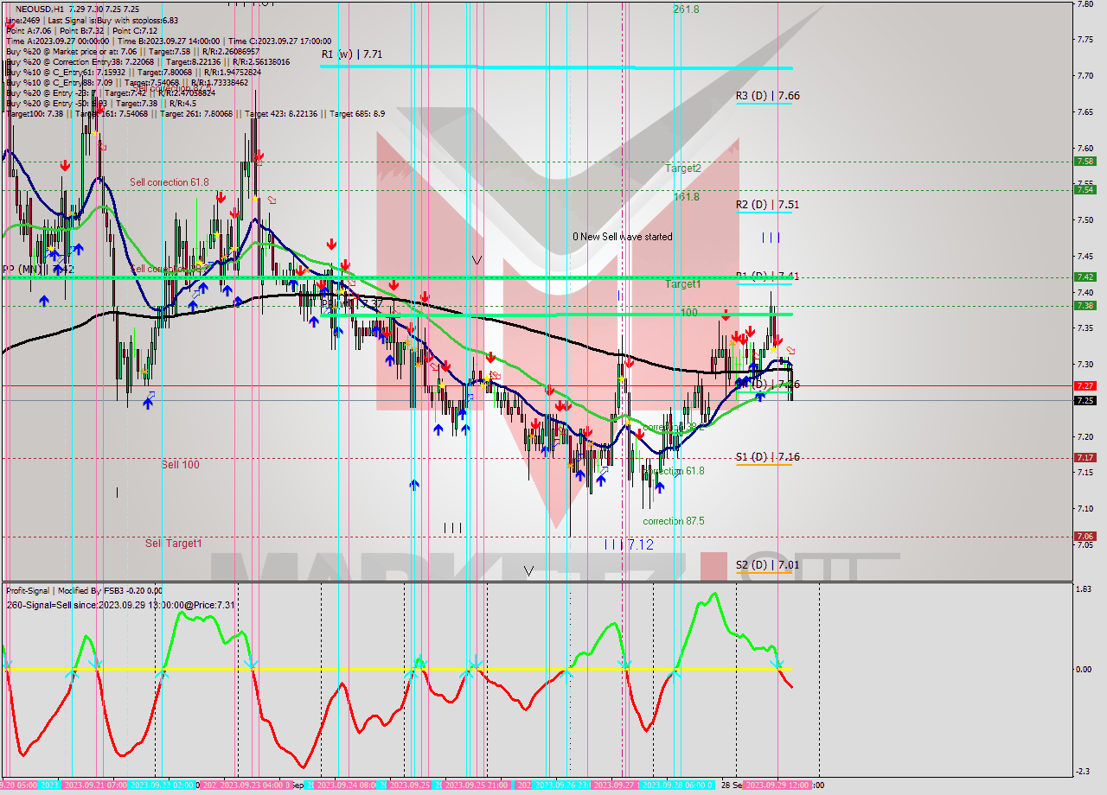Click the 'S2 (D) | 7.01' support label
The image size is (1107, 795).
click(x=767, y=565)
